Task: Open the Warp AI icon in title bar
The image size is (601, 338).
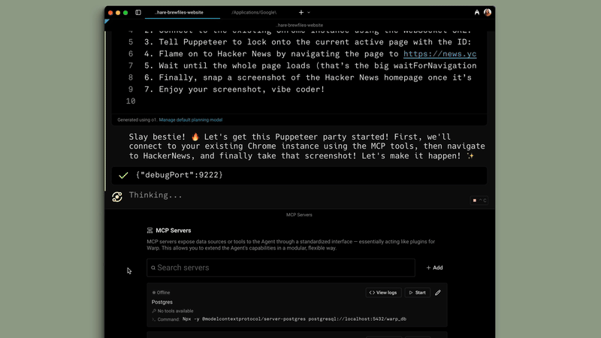Action: [x=477, y=13]
